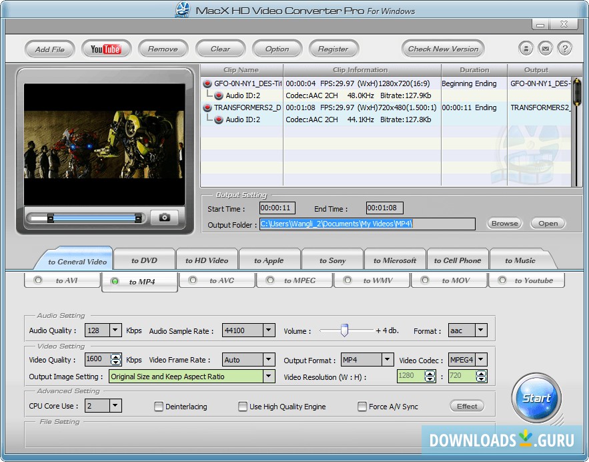Open the Video Codec MPEG4 dropdown
The height and width of the screenshot is (462, 589).
pyautogui.click(x=480, y=359)
